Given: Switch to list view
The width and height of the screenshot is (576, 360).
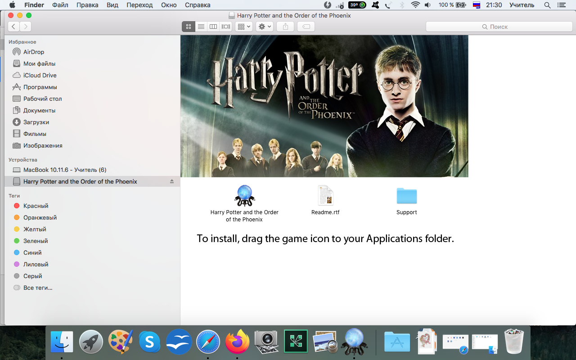Looking at the screenshot, I should pos(201,27).
